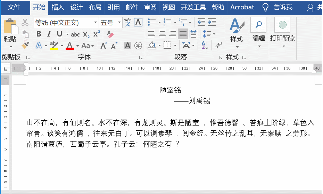Apply distributed alignment
This screenshot has height=194, width=323.
coord(193,34)
